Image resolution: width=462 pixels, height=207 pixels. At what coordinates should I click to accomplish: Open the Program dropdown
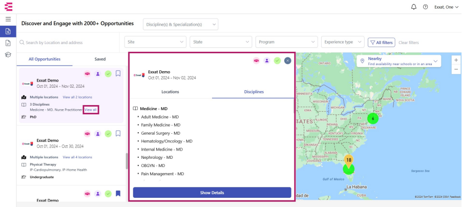287,42
